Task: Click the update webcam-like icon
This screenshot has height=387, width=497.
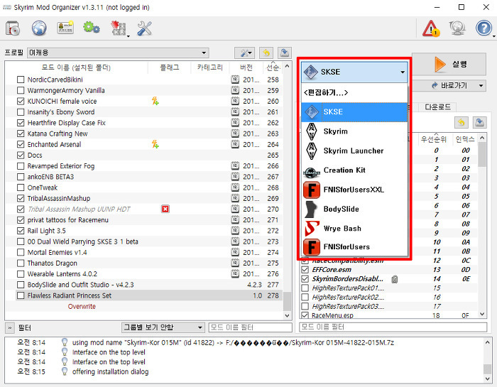Action: pos(457,28)
